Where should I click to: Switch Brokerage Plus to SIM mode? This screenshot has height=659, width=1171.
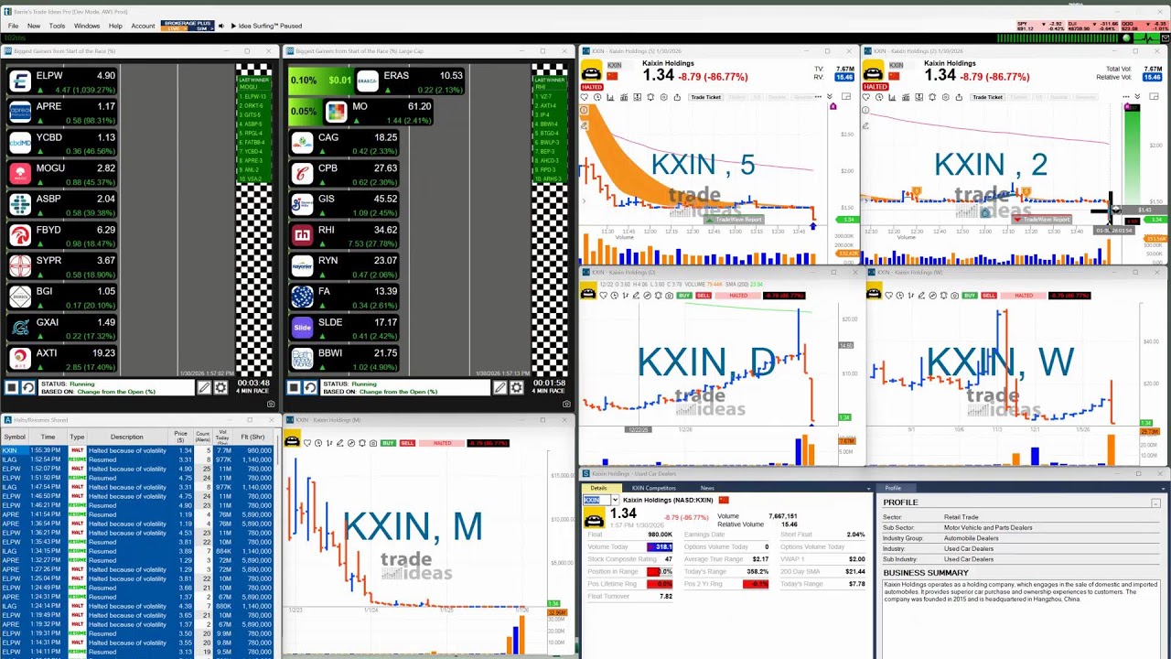click(x=201, y=28)
